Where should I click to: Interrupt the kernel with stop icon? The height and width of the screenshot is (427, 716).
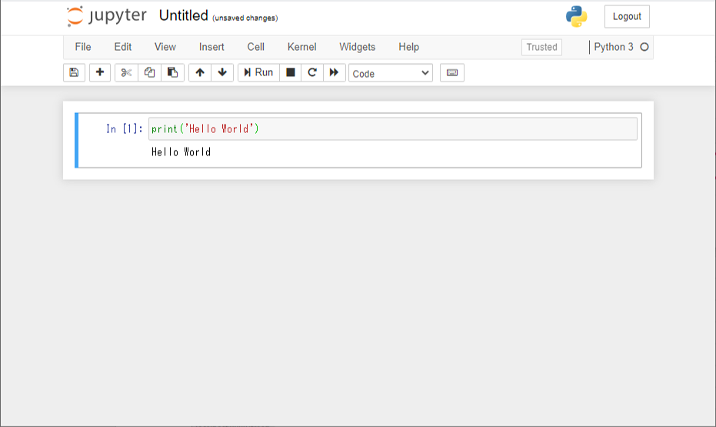click(x=290, y=72)
